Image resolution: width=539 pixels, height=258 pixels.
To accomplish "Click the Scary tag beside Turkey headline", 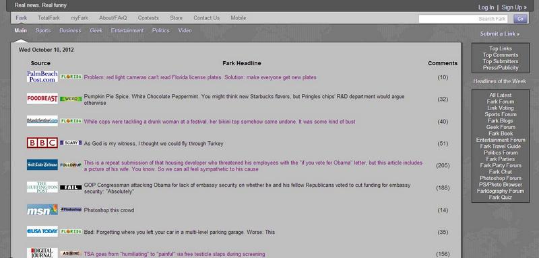I will point(71,143).
